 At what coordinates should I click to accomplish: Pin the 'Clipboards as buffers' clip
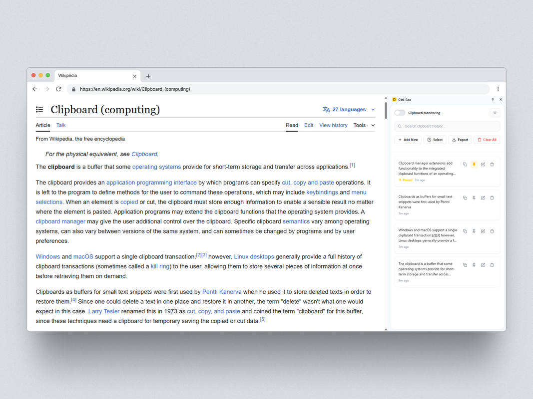(474, 198)
